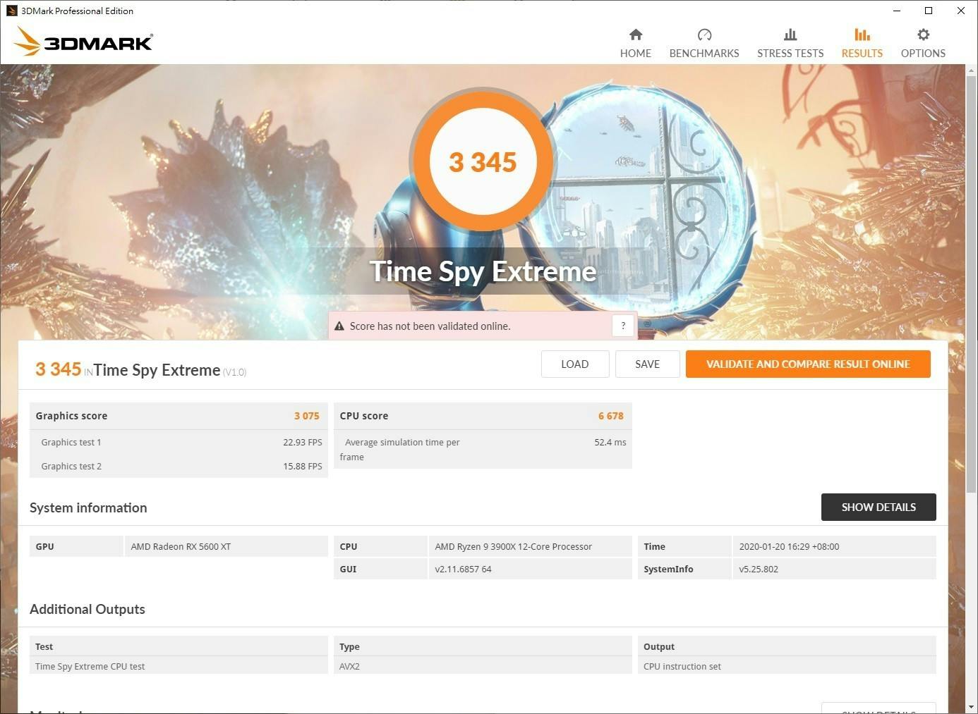
Task: Go to STRESS TESTS tab label
Action: coord(790,54)
